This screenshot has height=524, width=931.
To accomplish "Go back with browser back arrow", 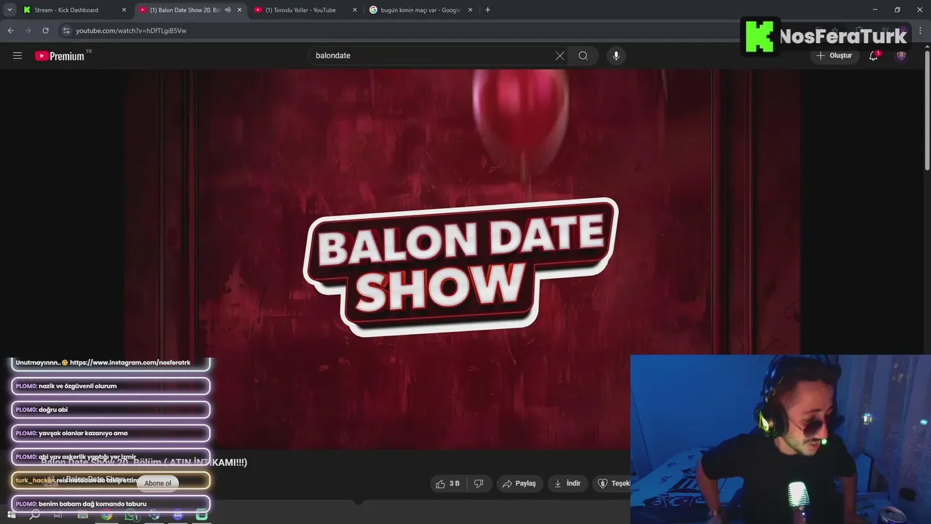I will pos(10,31).
